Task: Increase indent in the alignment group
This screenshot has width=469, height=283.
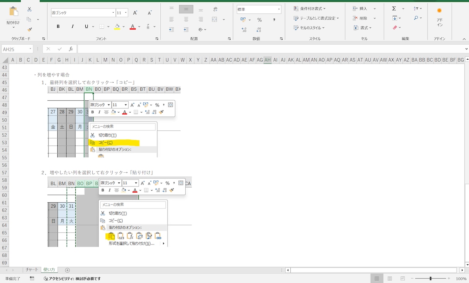Action: point(186,30)
